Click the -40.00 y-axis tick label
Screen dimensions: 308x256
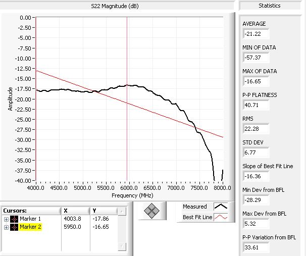coord(23,180)
